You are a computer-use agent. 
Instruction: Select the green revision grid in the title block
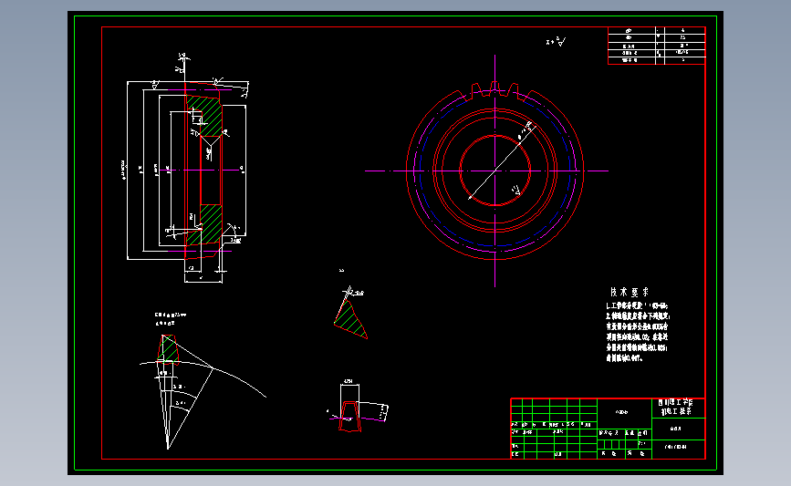point(554,429)
